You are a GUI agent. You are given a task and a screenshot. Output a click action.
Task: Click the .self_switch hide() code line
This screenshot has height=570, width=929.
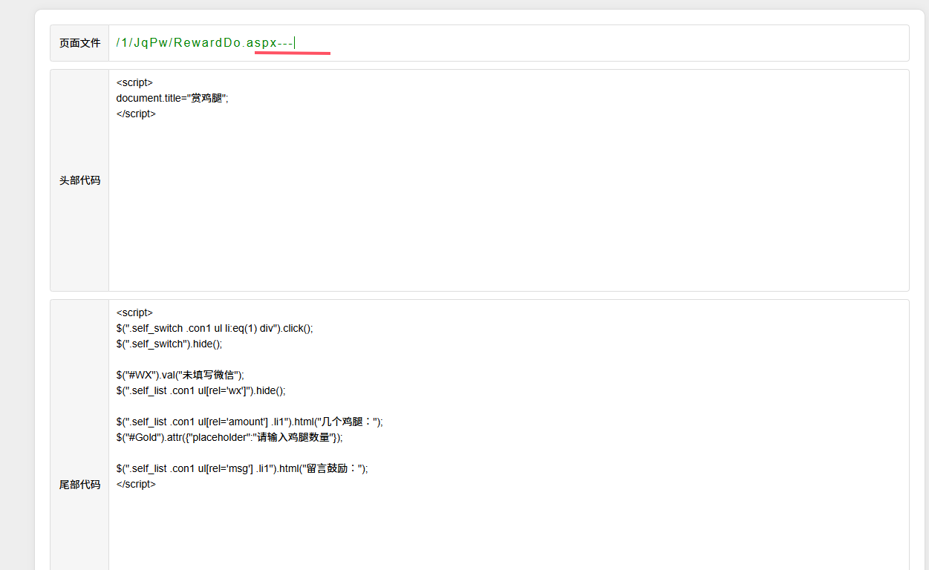(169, 344)
